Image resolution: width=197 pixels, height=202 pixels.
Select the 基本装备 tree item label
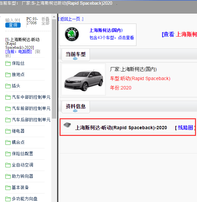click(x=20, y=187)
